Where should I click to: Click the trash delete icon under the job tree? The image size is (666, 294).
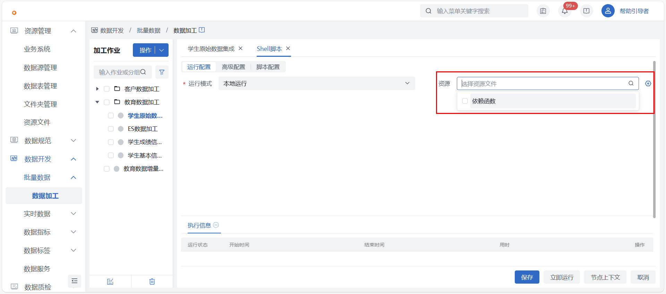(x=152, y=282)
